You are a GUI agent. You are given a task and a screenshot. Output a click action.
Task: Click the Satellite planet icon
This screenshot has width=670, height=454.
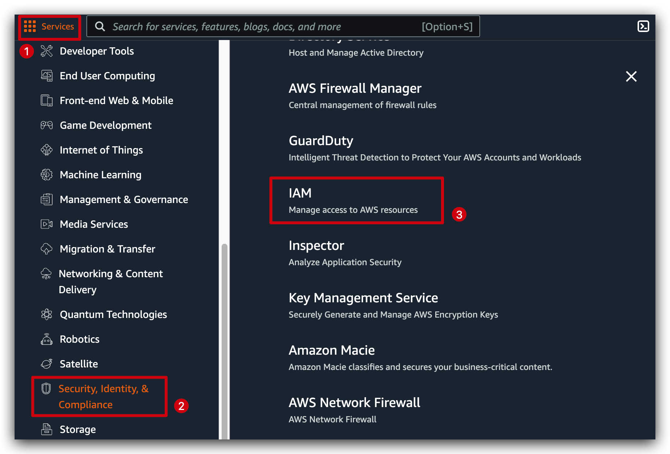[x=47, y=364]
